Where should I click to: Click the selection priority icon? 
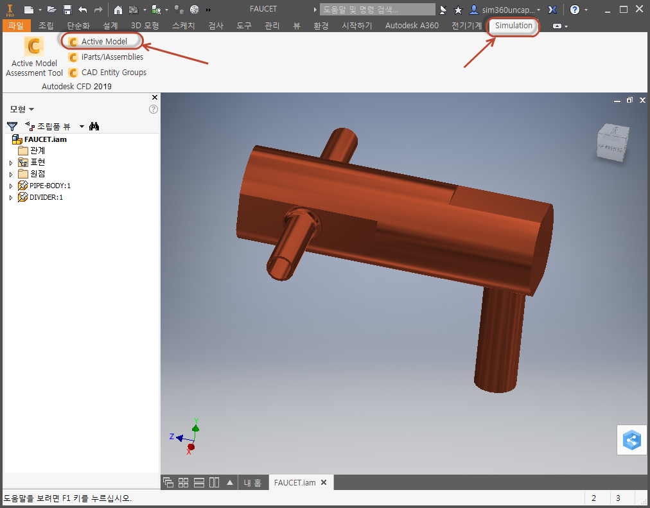click(x=156, y=10)
